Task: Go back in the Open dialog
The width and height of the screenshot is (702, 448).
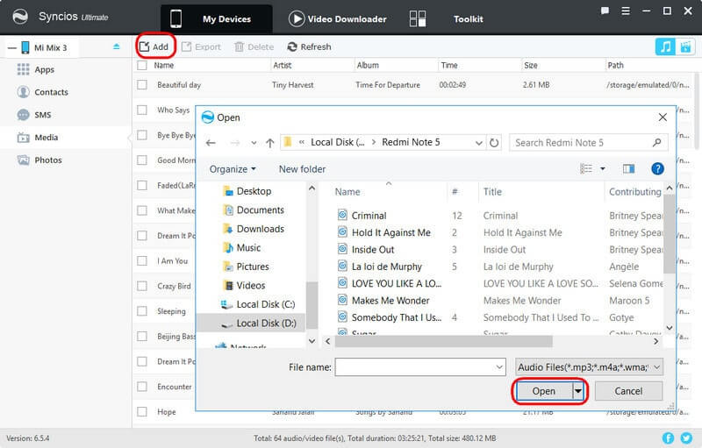Action: coord(211,143)
